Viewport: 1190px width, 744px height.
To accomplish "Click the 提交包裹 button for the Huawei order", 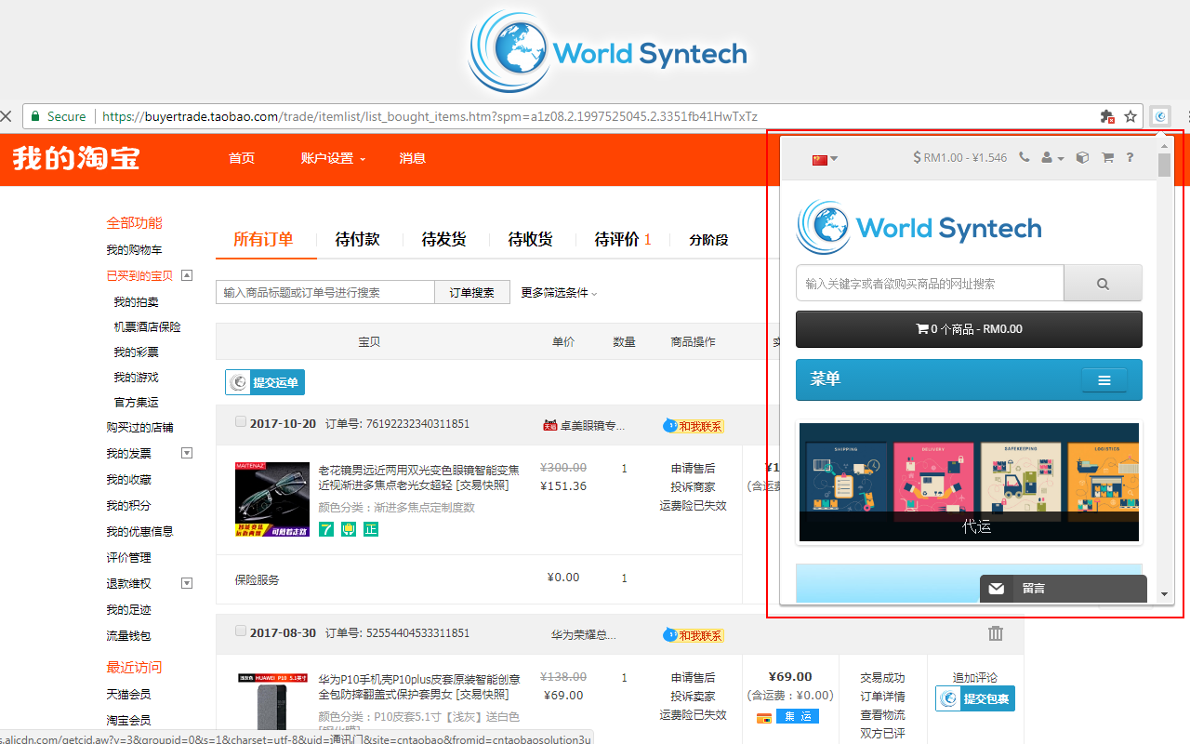I will tap(975, 698).
